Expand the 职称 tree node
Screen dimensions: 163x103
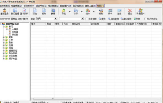[x=4, y=43]
